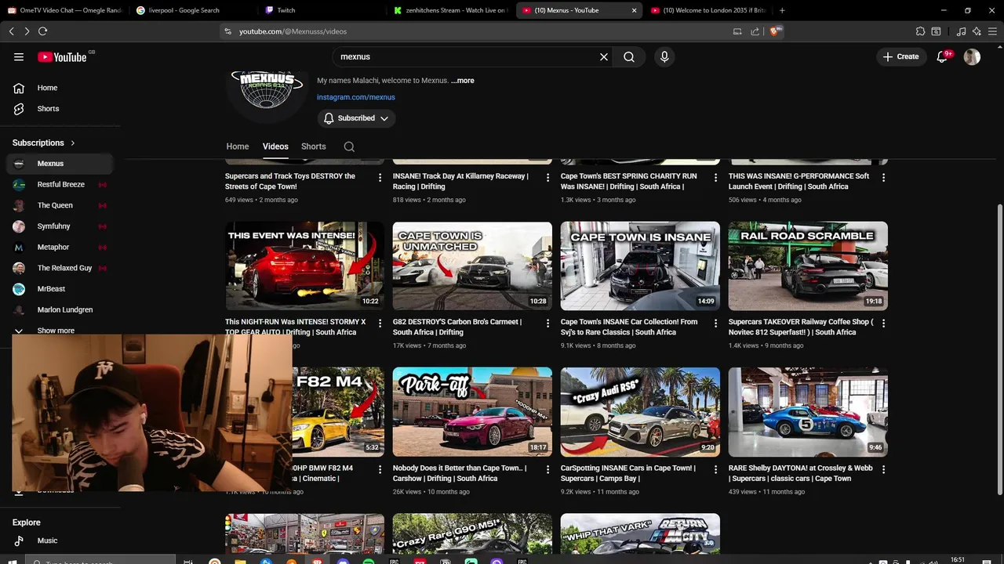
Task: Open The Relaxed Guy subscription channel
Action: point(60,268)
